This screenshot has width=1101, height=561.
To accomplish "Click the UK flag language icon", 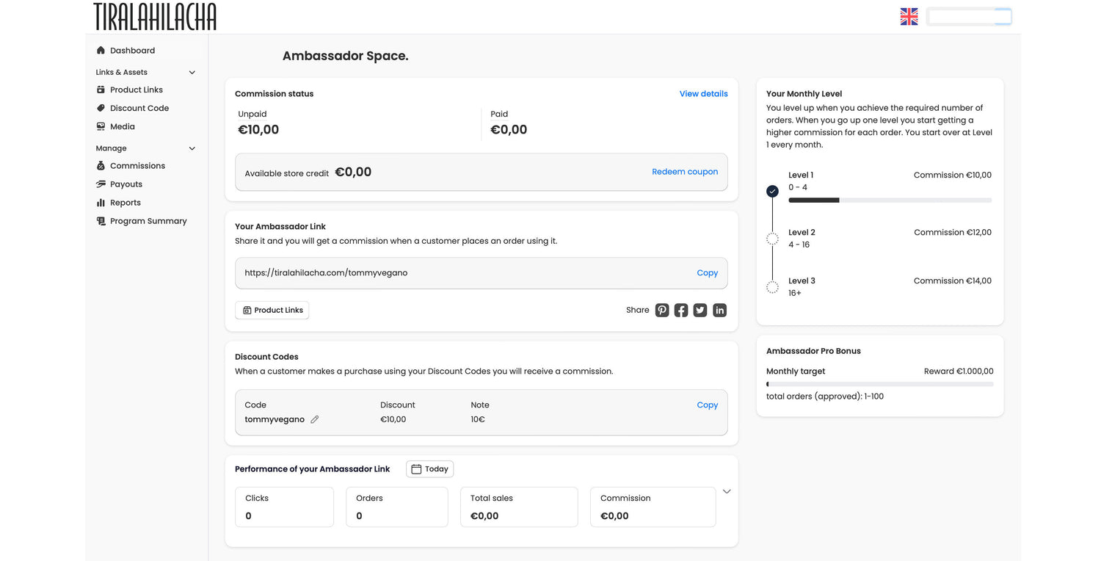I will [x=909, y=17].
